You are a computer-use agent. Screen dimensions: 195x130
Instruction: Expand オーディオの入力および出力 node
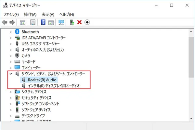(11, 50)
